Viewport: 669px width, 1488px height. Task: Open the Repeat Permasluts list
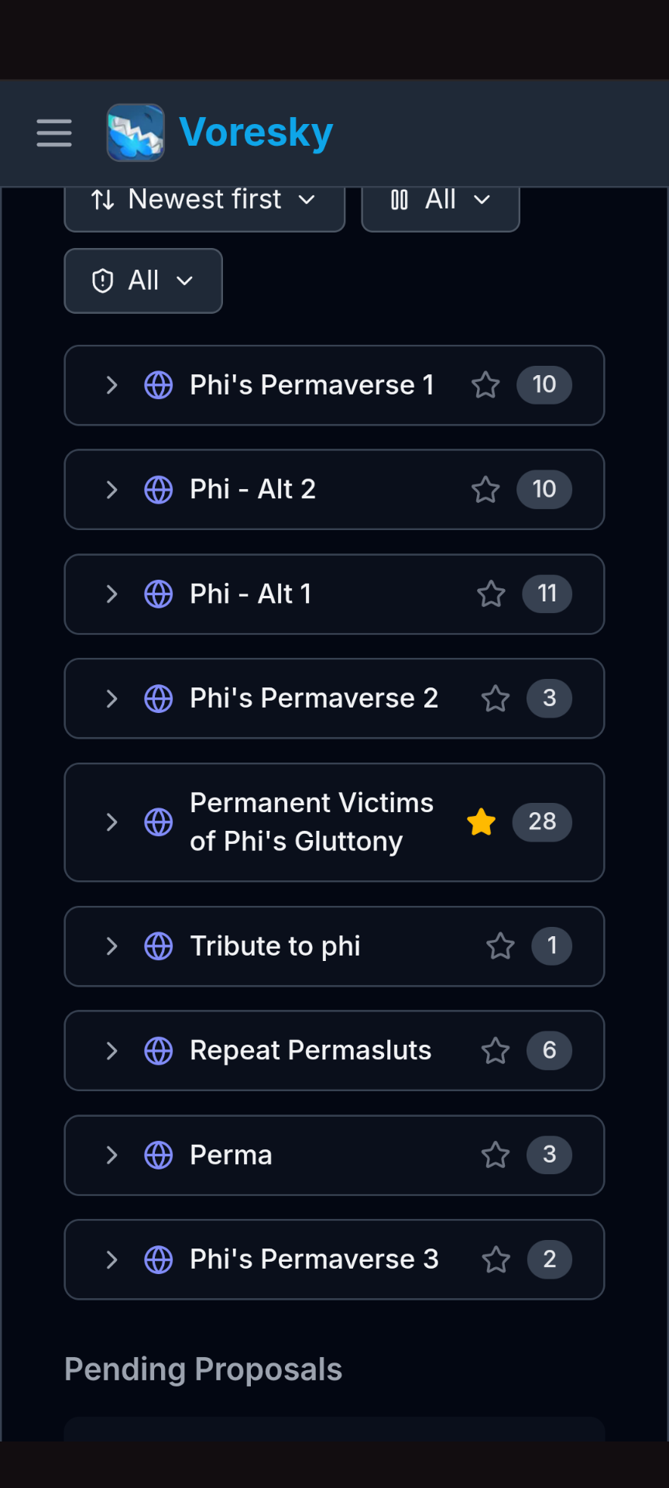(310, 1051)
